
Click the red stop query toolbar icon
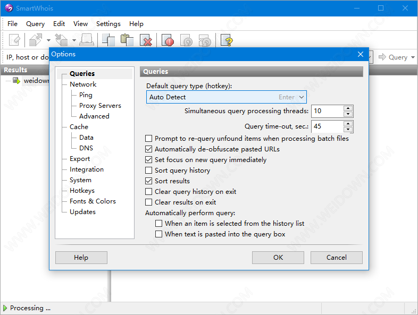pos(168,40)
